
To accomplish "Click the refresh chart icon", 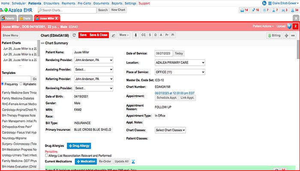I will 74,35.
